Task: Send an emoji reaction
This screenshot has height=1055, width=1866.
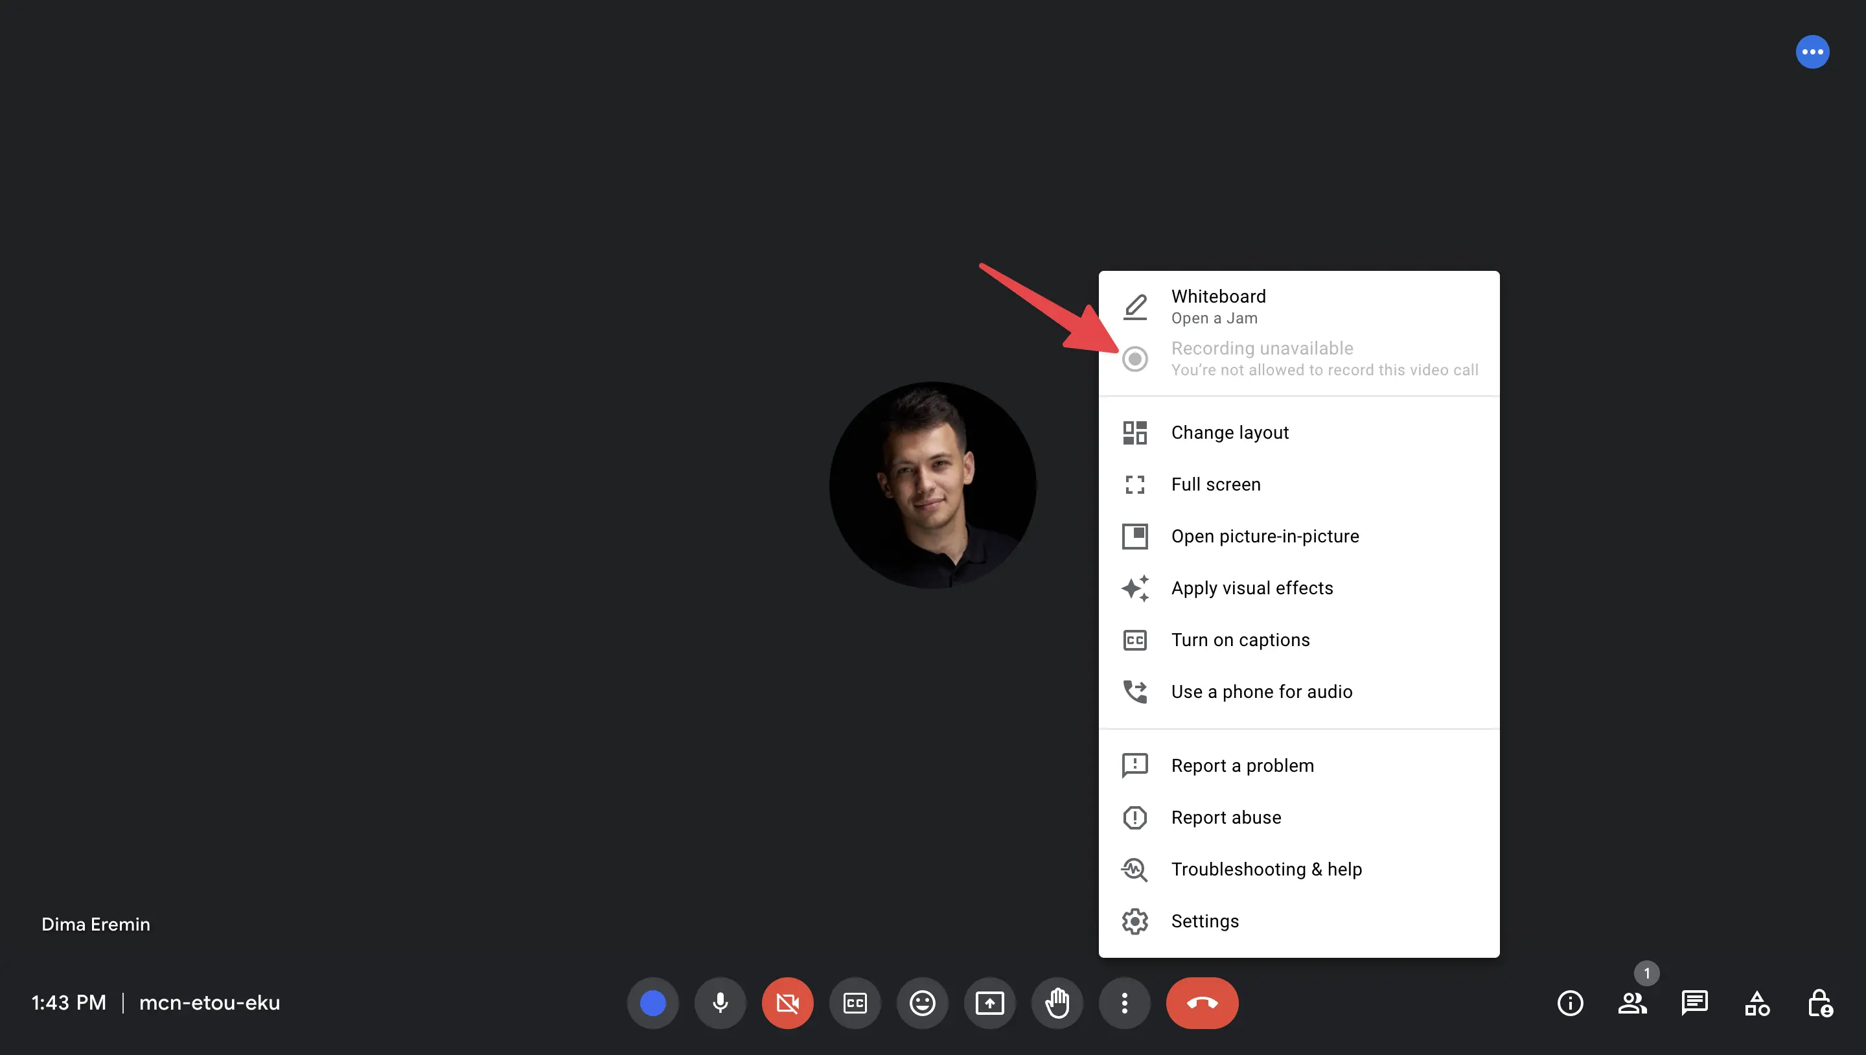Action: coord(922,1003)
